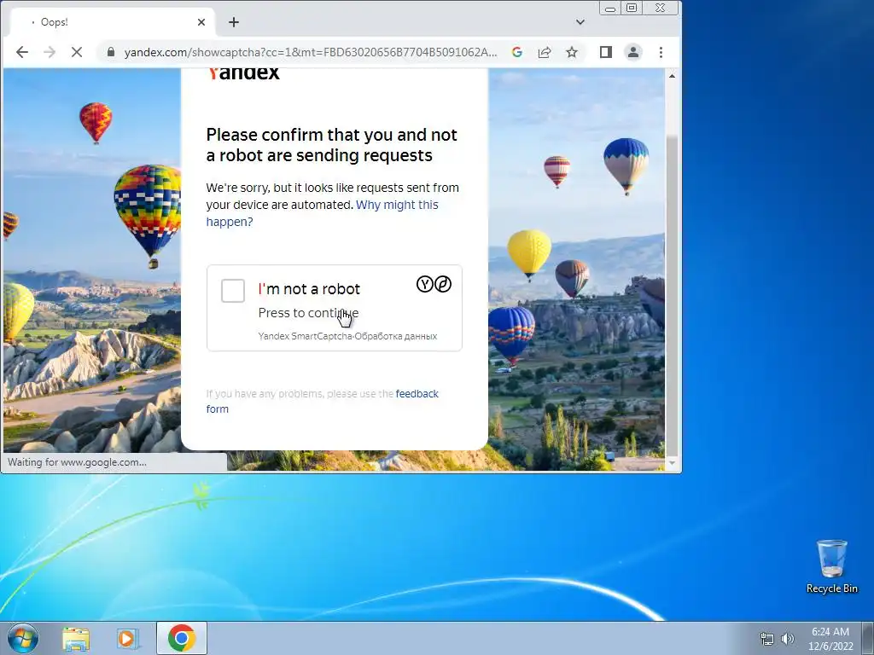Screen dimensions: 874x655
Task: Open the Windows Start menu
Action: (x=23, y=638)
